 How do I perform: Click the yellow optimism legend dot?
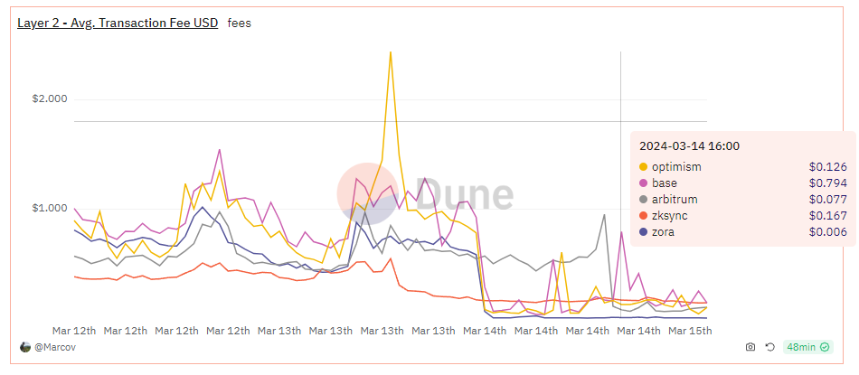pos(643,167)
